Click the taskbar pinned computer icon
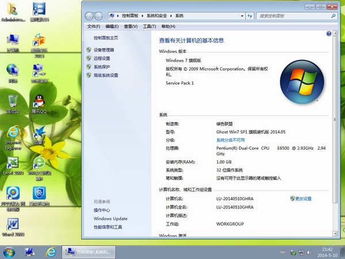345x259 pixels. (x=30, y=252)
